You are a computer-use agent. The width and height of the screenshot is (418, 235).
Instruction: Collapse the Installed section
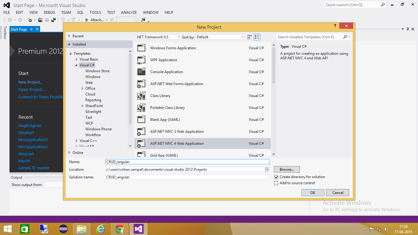(x=69, y=44)
